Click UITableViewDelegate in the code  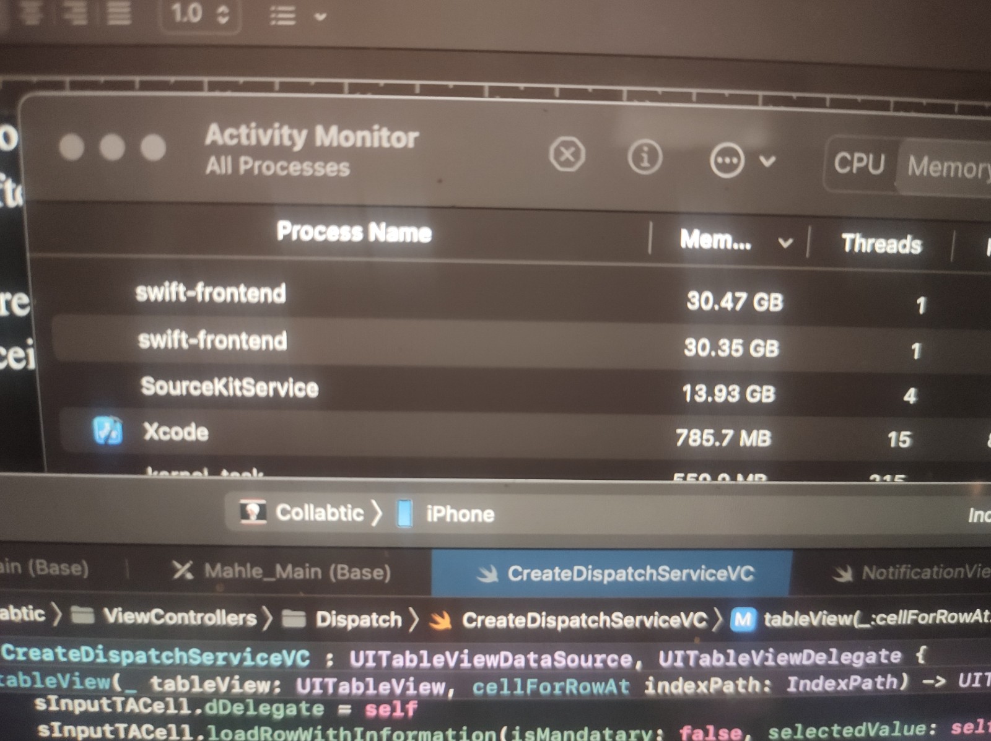pyautogui.click(x=780, y=657)
